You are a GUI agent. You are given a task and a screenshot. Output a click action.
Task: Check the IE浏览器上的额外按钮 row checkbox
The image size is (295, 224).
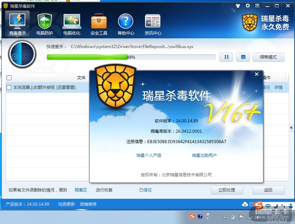[x=9, y=87]
